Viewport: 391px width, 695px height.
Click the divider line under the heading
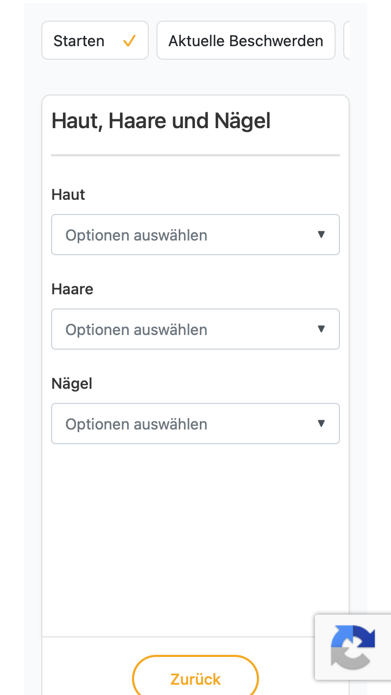click(195, 155)
